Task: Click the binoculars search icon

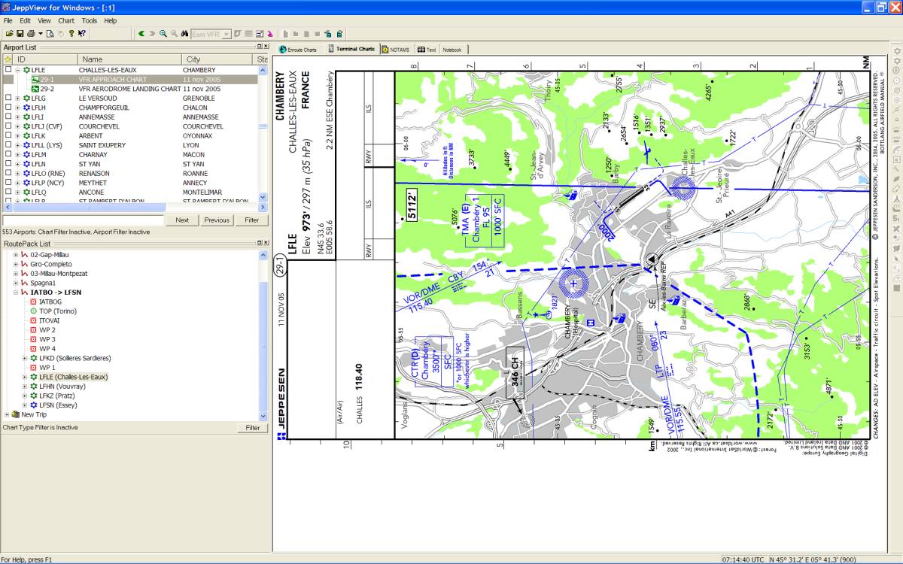Action: 185,34
